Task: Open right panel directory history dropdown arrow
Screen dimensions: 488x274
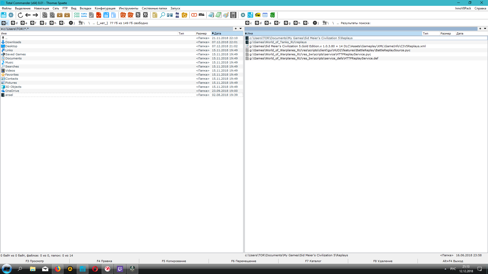Action: (x=485, y=29)
